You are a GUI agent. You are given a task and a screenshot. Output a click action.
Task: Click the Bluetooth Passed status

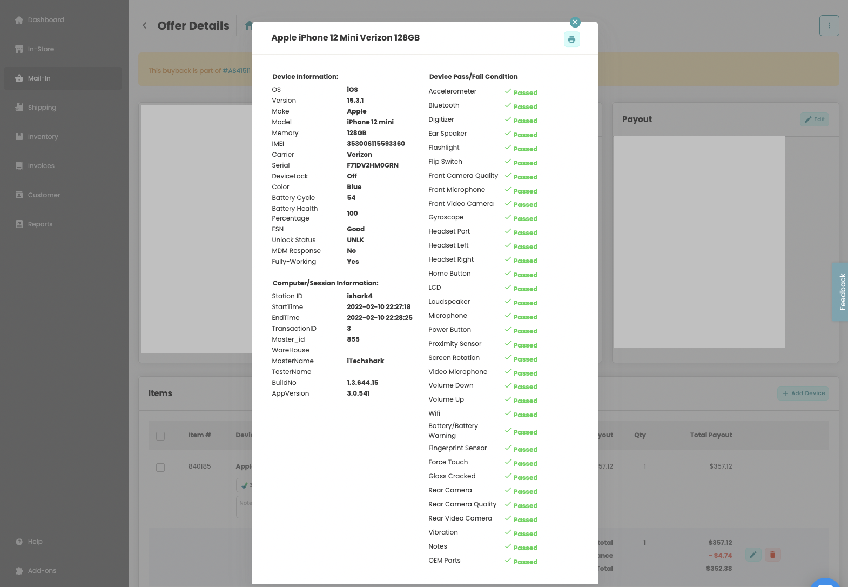(521, 106)
